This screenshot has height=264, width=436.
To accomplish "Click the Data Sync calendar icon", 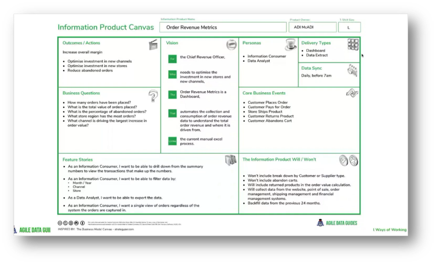I will pos(353,70).
